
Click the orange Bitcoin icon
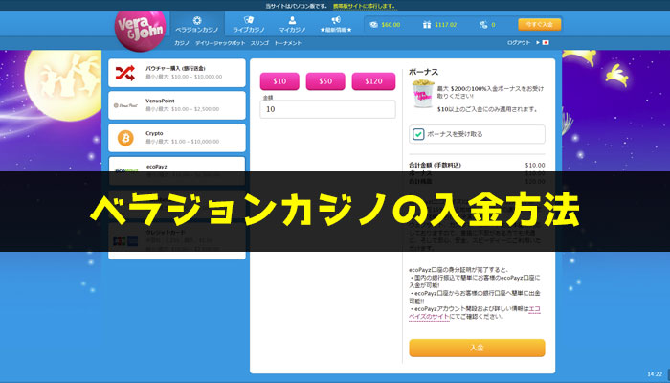[125, 138]
